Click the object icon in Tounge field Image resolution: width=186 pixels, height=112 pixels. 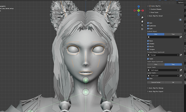click(x=149, y=55)
